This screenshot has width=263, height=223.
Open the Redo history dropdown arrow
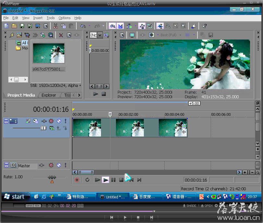tap(103, 26)
